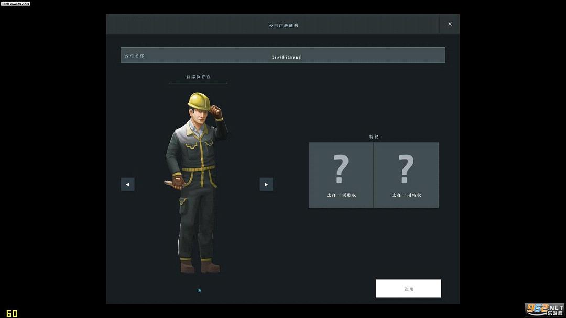Viewport: 566px width, 318px height.
Task: Click the typed XieZhiCheng company name text
Action: point(286,57)
